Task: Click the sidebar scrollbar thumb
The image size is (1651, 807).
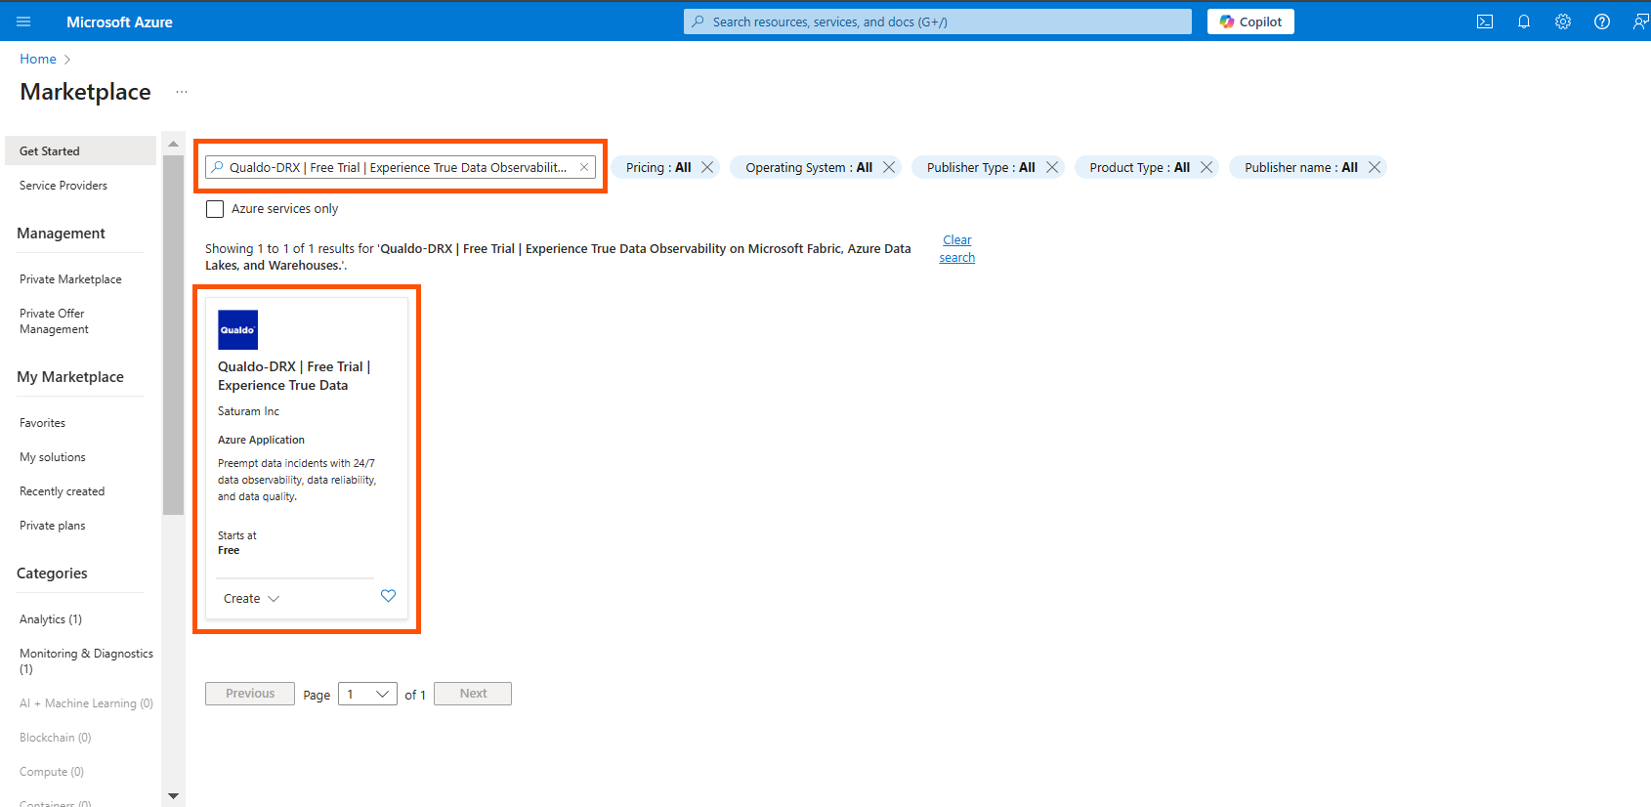Action: click(x=173, y=334)
